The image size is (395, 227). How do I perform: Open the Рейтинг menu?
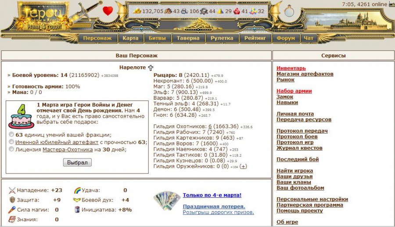pos(255,38)
